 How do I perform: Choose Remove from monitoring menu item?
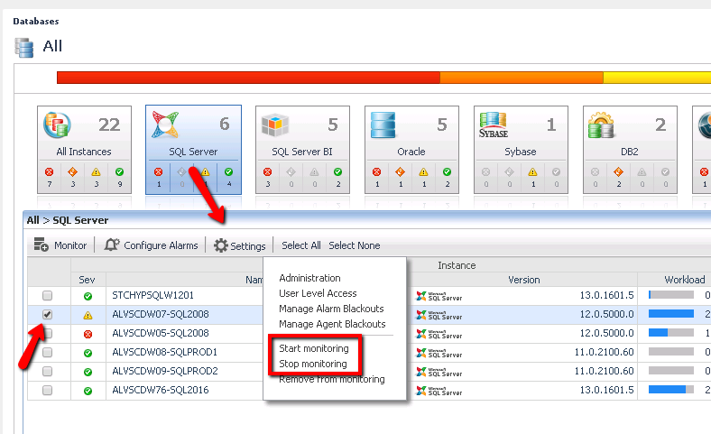(x=332, y=379)
